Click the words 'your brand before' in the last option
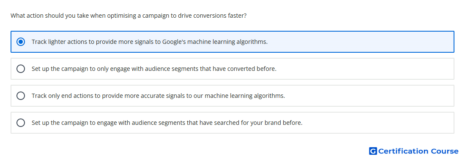The width and height of the screenshot is (465, 159). 276,123
